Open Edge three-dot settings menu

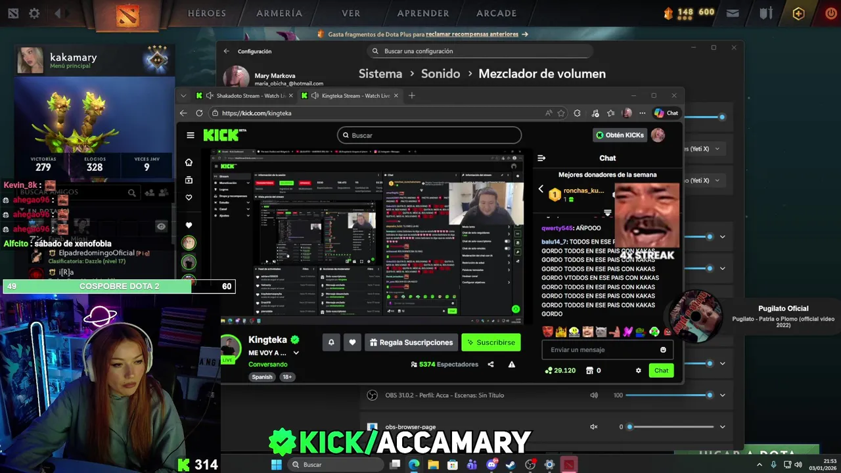pos(643,113)
